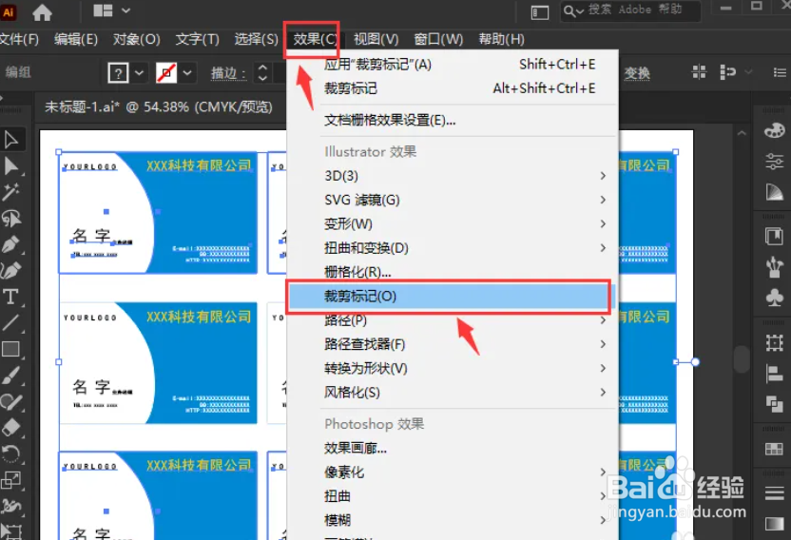Open the 文字(T) menu

coord(197,39)
